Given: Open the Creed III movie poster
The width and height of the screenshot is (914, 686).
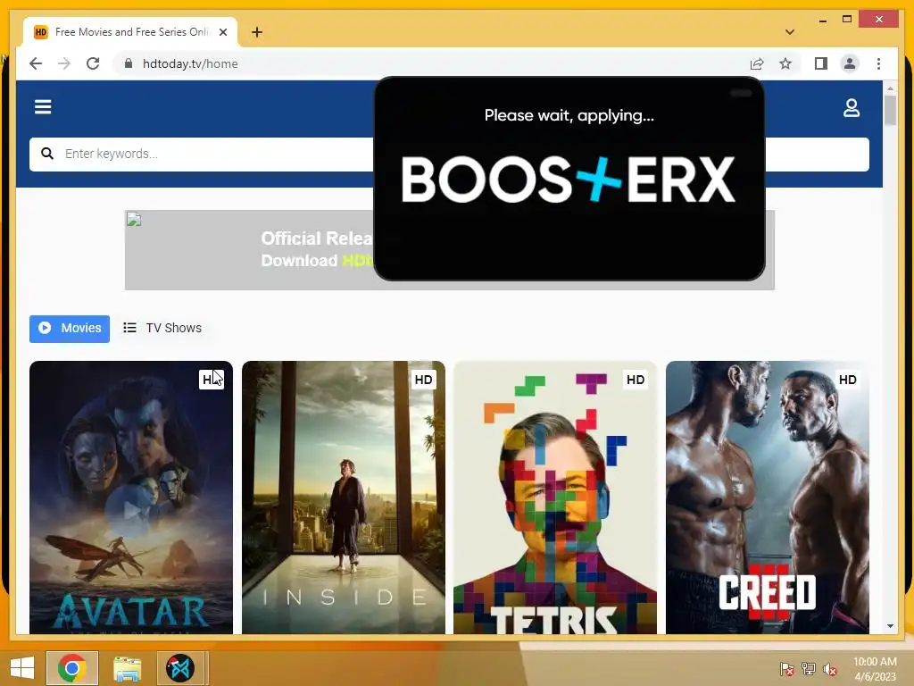Looking at the screenshot, I should coord(767,498).
